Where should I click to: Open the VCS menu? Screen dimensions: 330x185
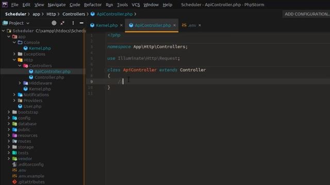tap(136, 5)
